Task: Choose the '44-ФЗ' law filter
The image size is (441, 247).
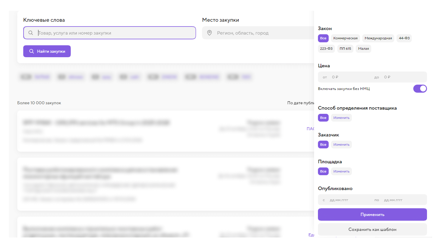Action: [404, 38]
